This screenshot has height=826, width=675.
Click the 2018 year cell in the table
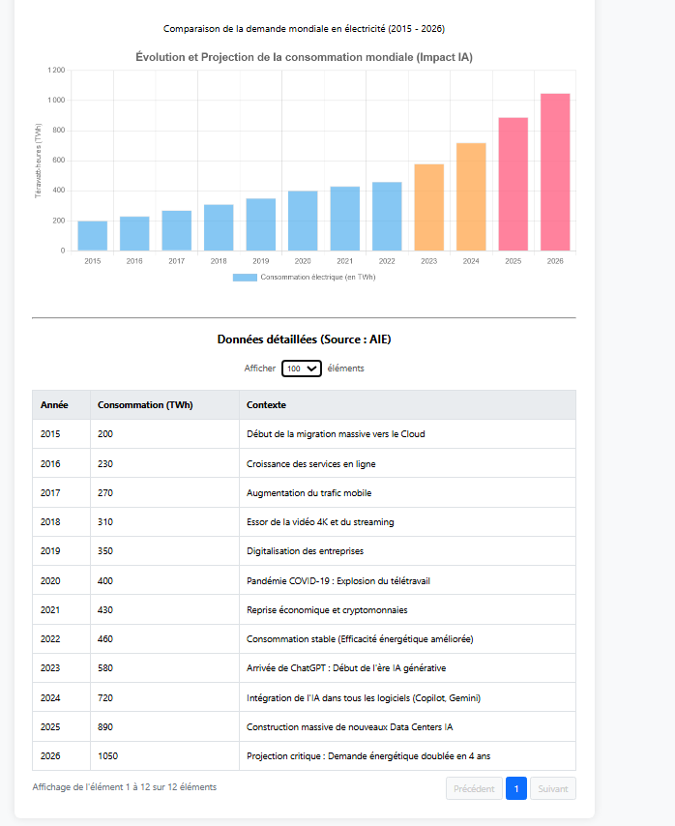click(50, 522)
